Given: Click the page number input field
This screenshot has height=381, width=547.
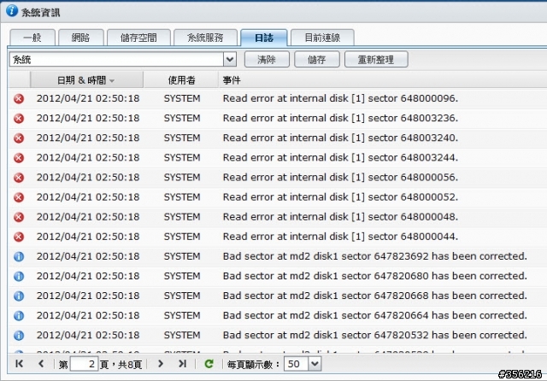Looking at the screenshot, I should click(x=84, y=364).
